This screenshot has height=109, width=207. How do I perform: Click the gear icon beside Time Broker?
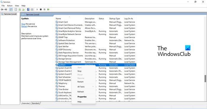tap(57, 90)
